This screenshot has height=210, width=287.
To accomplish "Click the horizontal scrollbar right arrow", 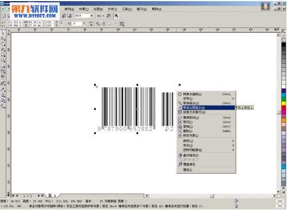I will click(274, 196).
